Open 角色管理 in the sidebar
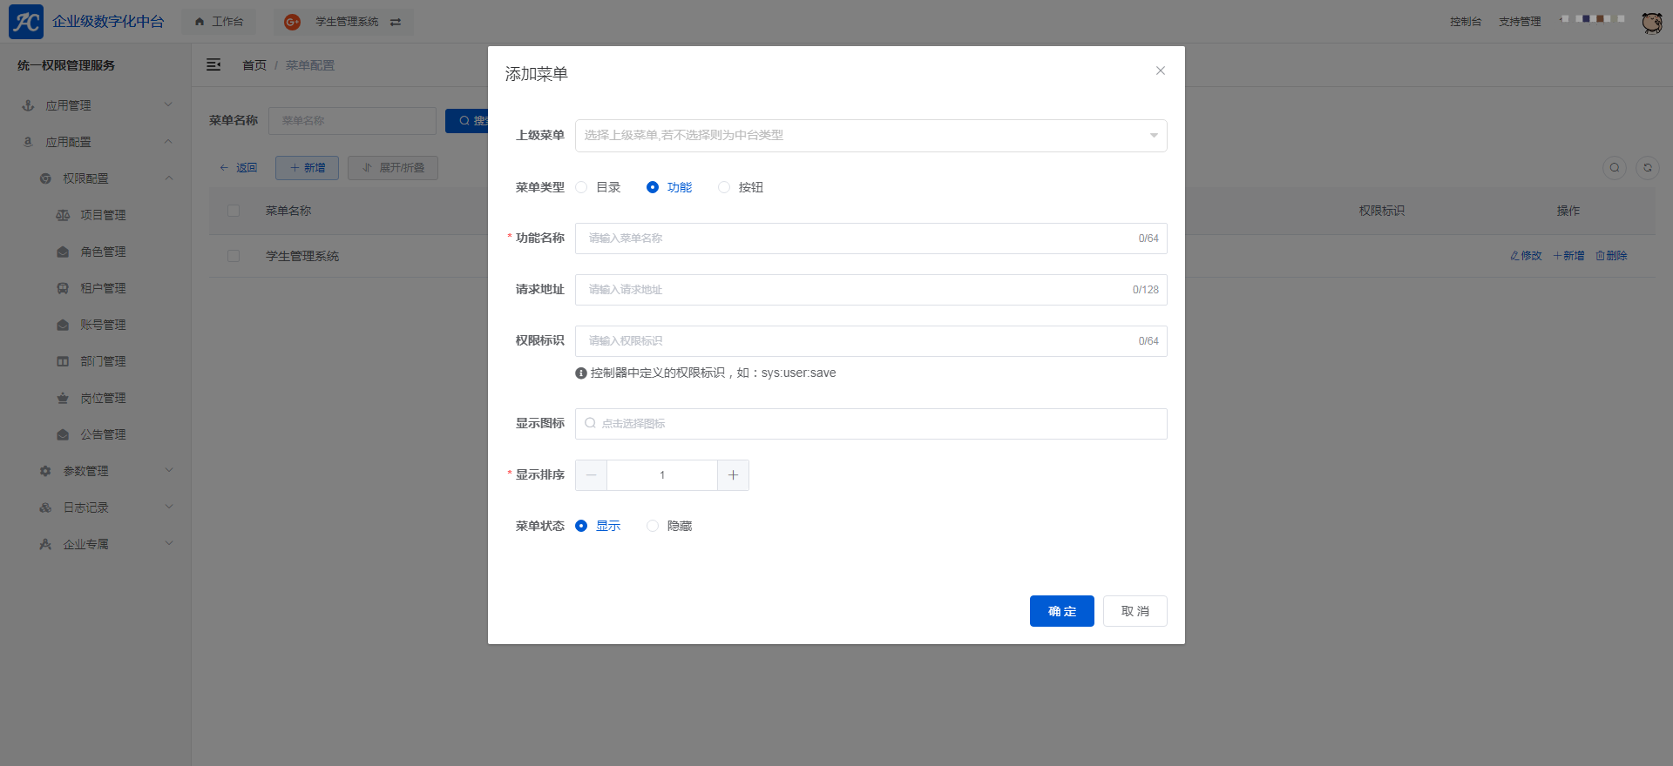Viewport: 1673px width, 766px height. pyautogui.click(x=103, y=252)
